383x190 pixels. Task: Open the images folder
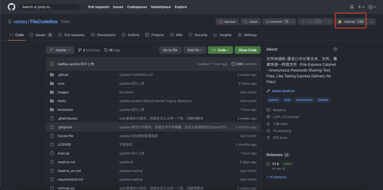coord(63,92)
